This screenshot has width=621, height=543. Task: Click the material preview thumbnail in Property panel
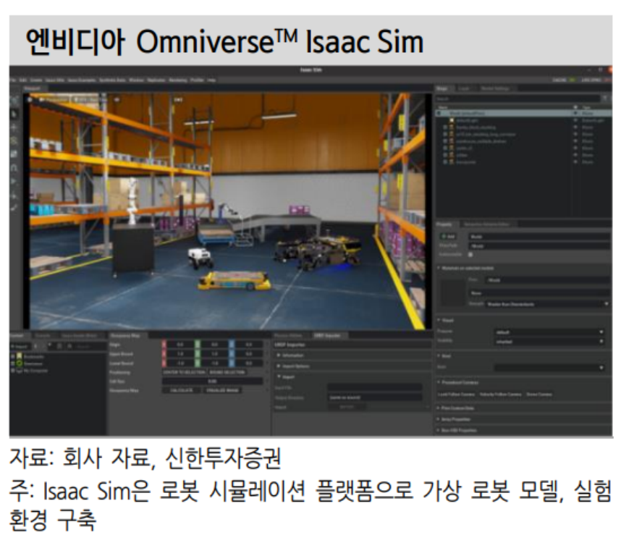click(x=453, y=292)
